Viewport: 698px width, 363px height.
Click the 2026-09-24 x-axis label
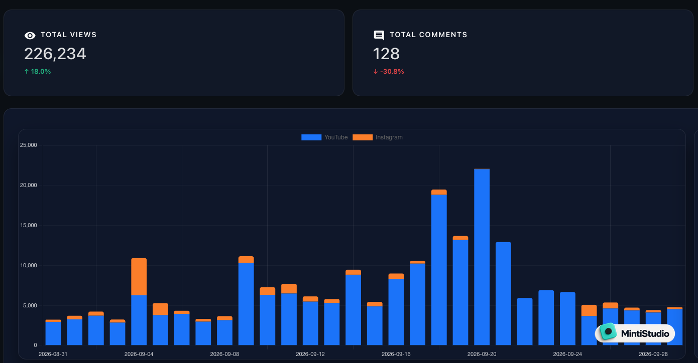click(x=567, y=354)
